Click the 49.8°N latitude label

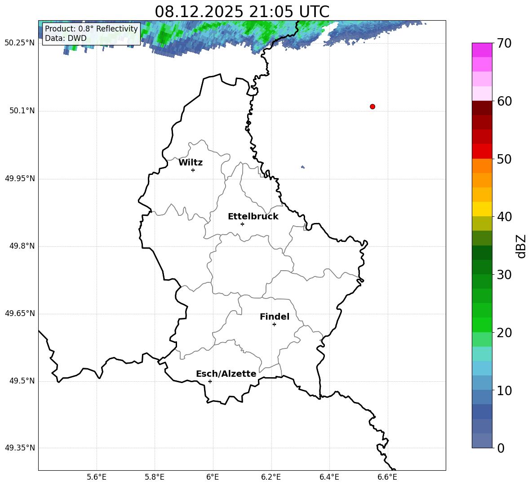pos(22,246)
